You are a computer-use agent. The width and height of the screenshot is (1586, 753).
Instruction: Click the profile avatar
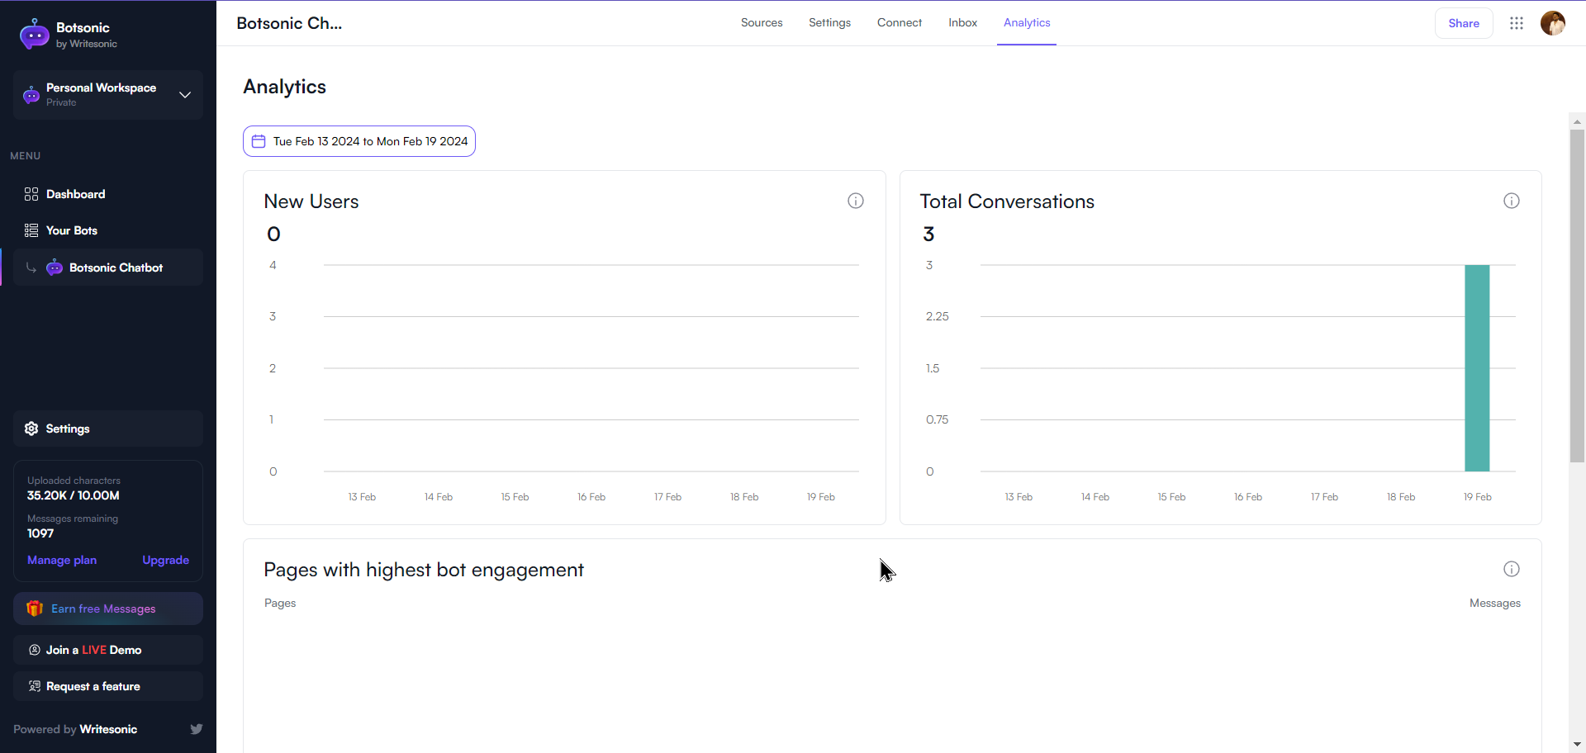point(1553,23)
